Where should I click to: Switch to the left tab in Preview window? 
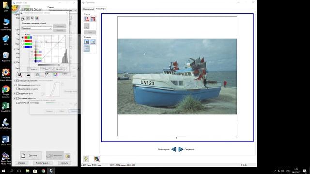coord(88,9)
